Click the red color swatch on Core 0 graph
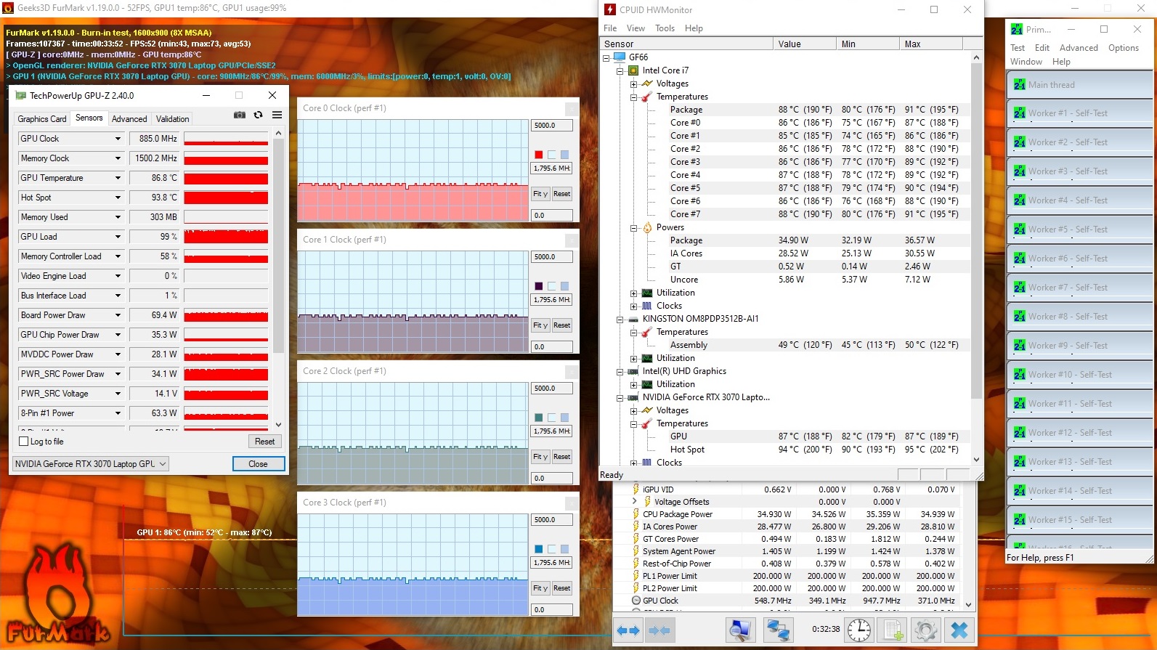The width and height of the screenshot is (1157, 650). [538, 155]
